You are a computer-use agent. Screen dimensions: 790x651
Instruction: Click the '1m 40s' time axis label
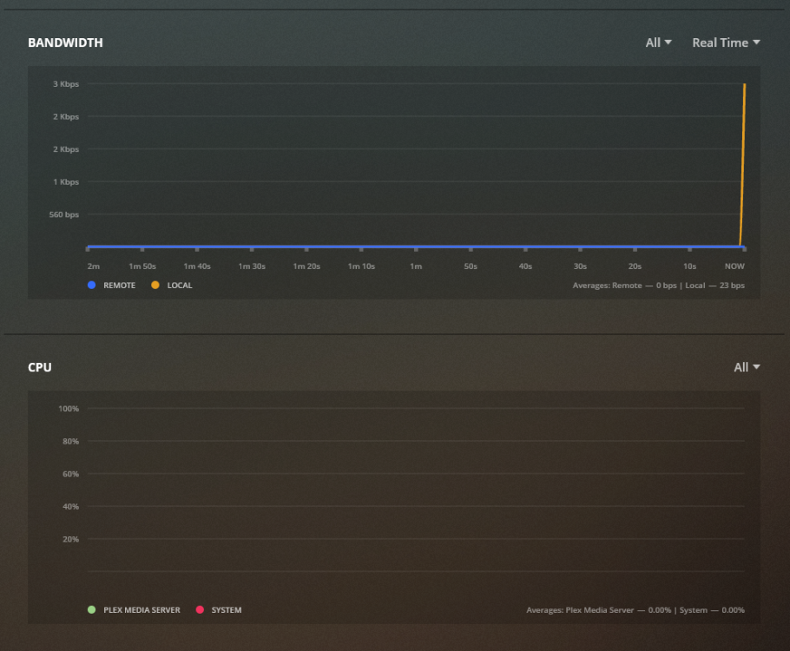pos(197,266)
